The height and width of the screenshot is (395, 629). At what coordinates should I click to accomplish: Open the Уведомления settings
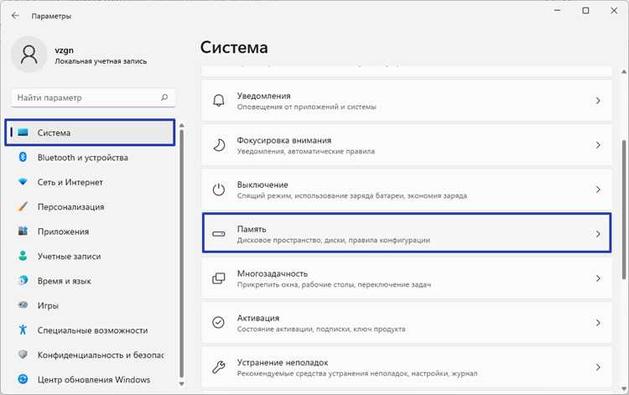point(407,101)
